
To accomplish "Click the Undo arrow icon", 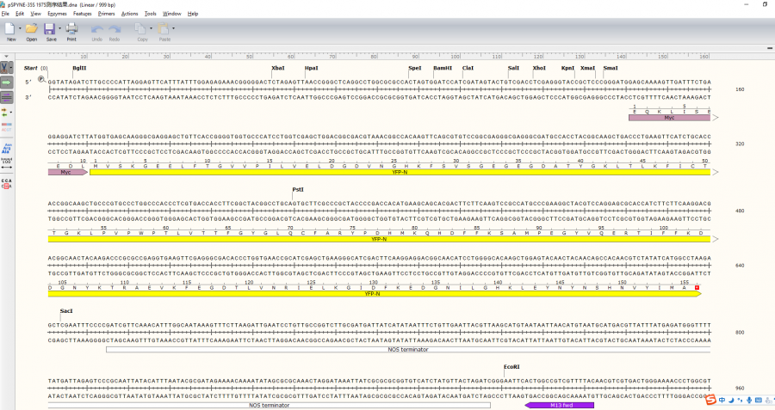I will 96,29.
